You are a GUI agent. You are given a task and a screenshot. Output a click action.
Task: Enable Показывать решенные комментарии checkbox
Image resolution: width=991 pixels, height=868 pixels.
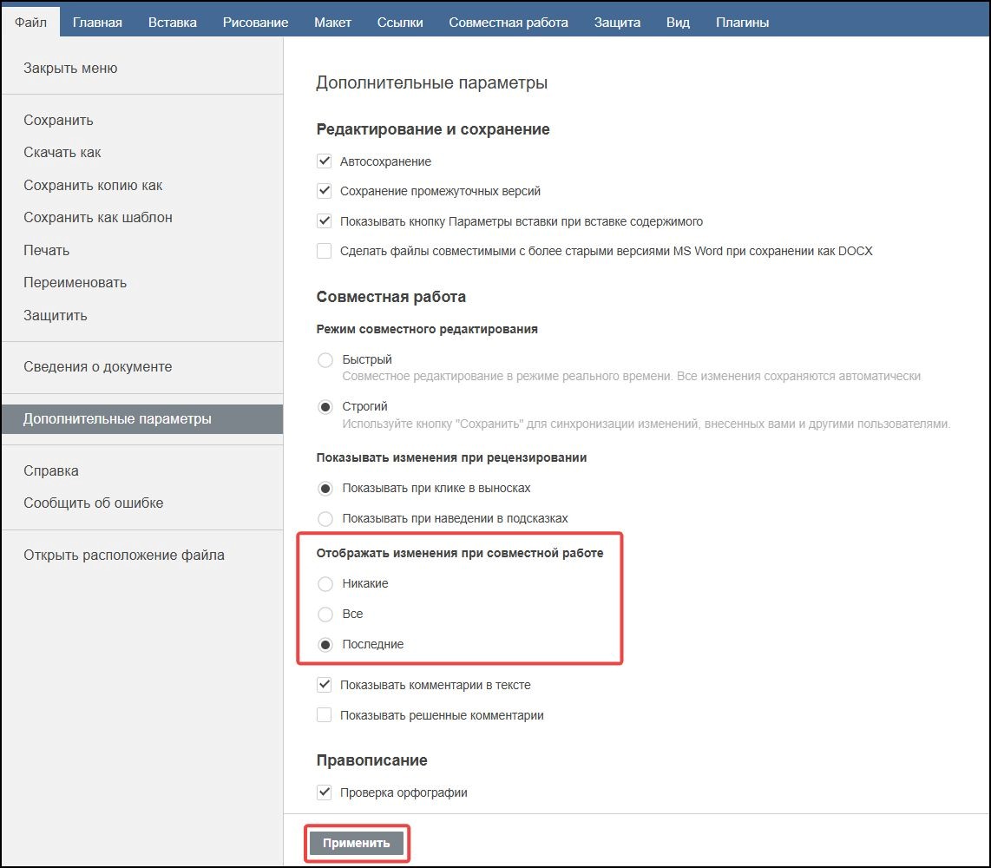coord(325,715)
